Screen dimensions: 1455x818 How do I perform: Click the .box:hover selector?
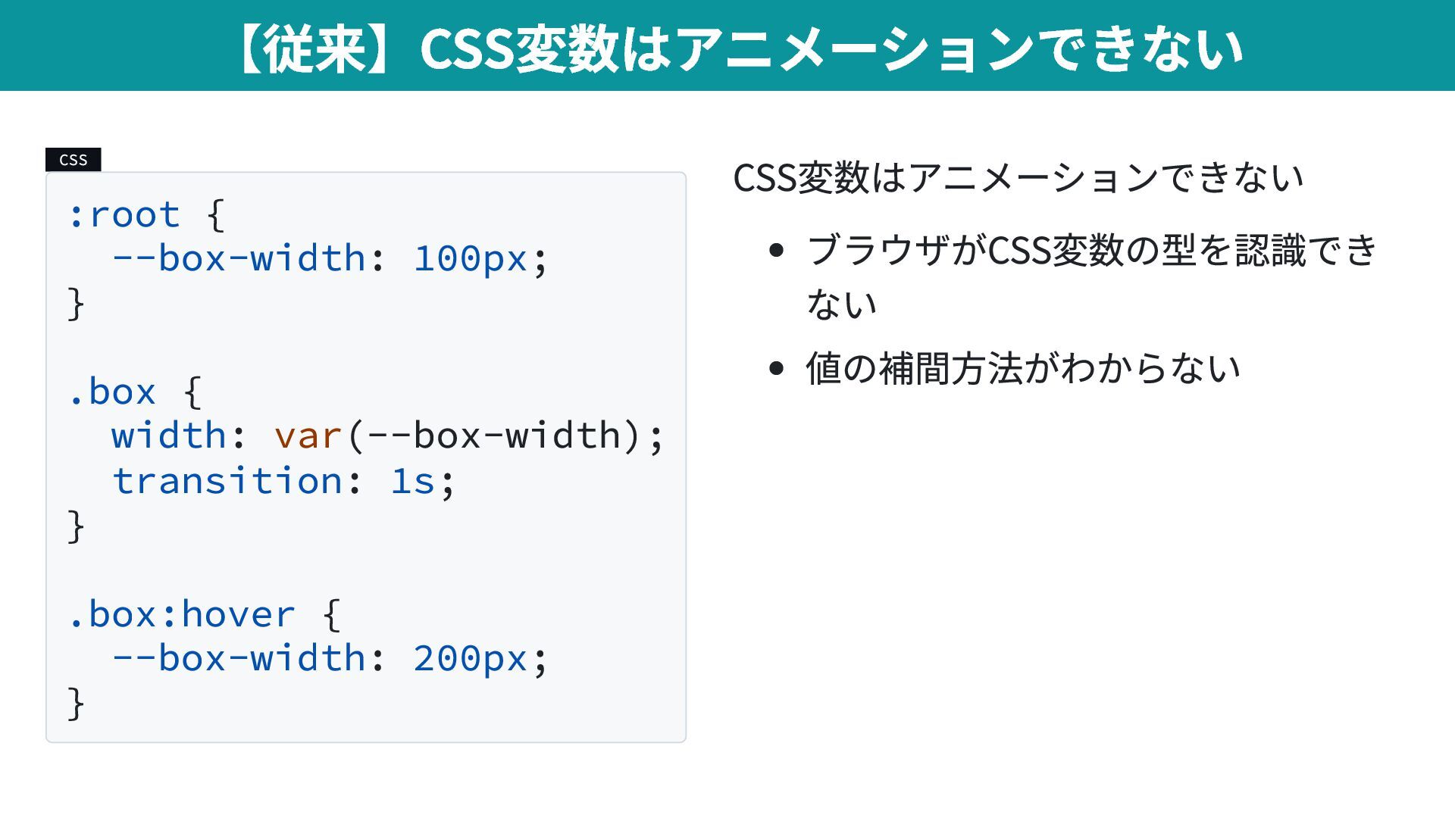click(x=180, y=614)
